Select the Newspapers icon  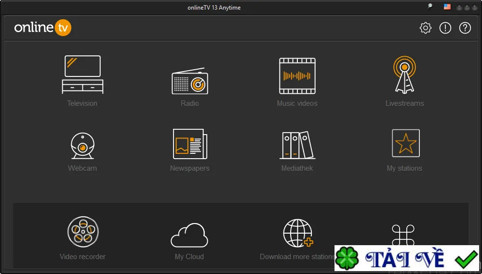(190, 144)
